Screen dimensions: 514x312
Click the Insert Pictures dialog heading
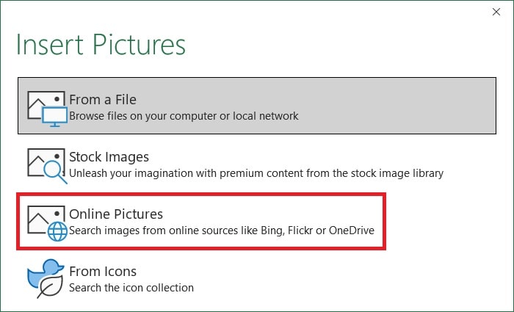point(101,45)
